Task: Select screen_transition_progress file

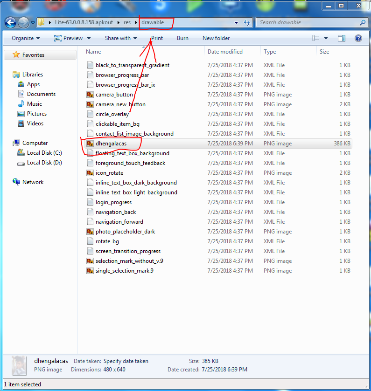Action: point(128,251)
